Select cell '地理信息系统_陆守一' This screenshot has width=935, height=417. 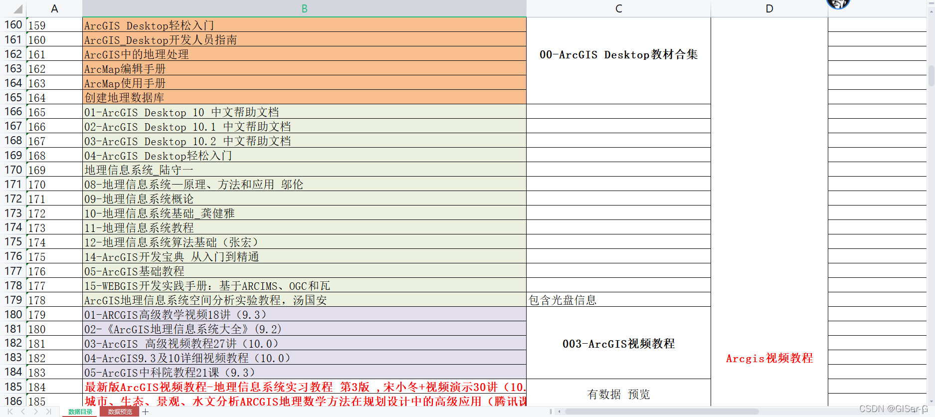(304, 170)
